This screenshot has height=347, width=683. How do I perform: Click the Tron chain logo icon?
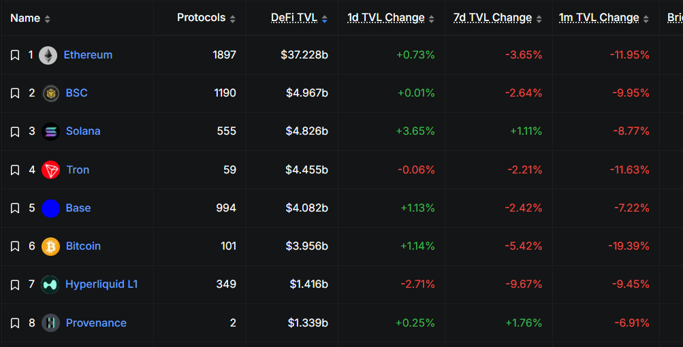50,170
